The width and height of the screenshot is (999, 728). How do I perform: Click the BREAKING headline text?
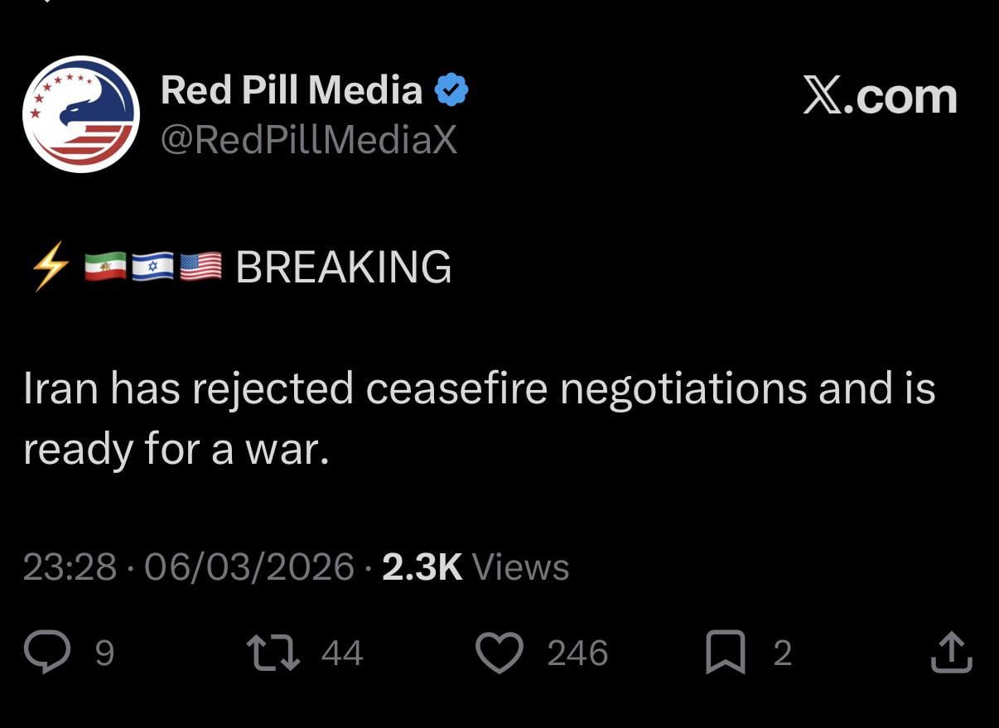(x=344, y=268)
